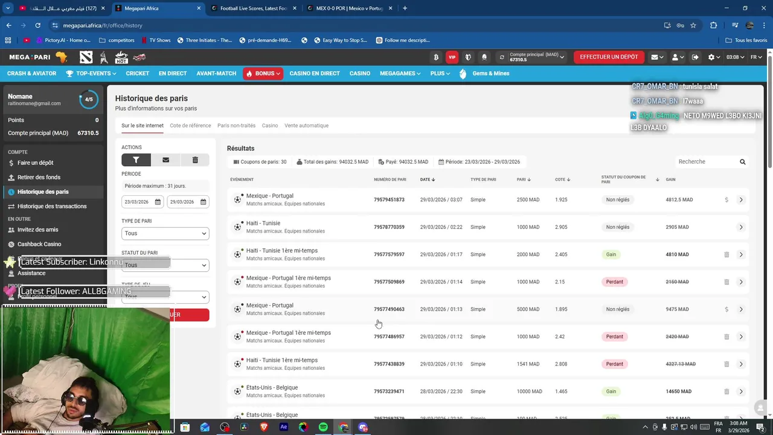773x435 pixels.
Task: Click the notification bell icon
Action: (x=484, y=57)
